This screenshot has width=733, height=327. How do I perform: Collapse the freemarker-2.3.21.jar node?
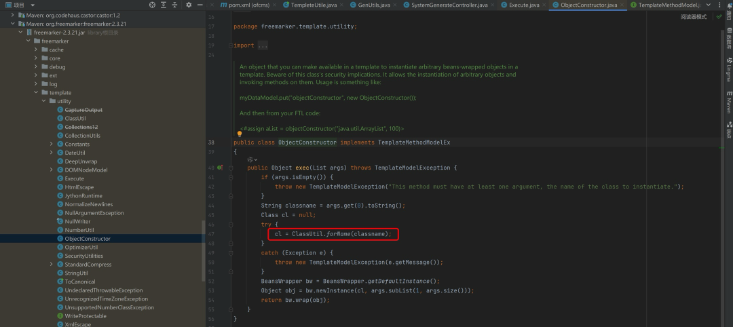click(20, 33)
